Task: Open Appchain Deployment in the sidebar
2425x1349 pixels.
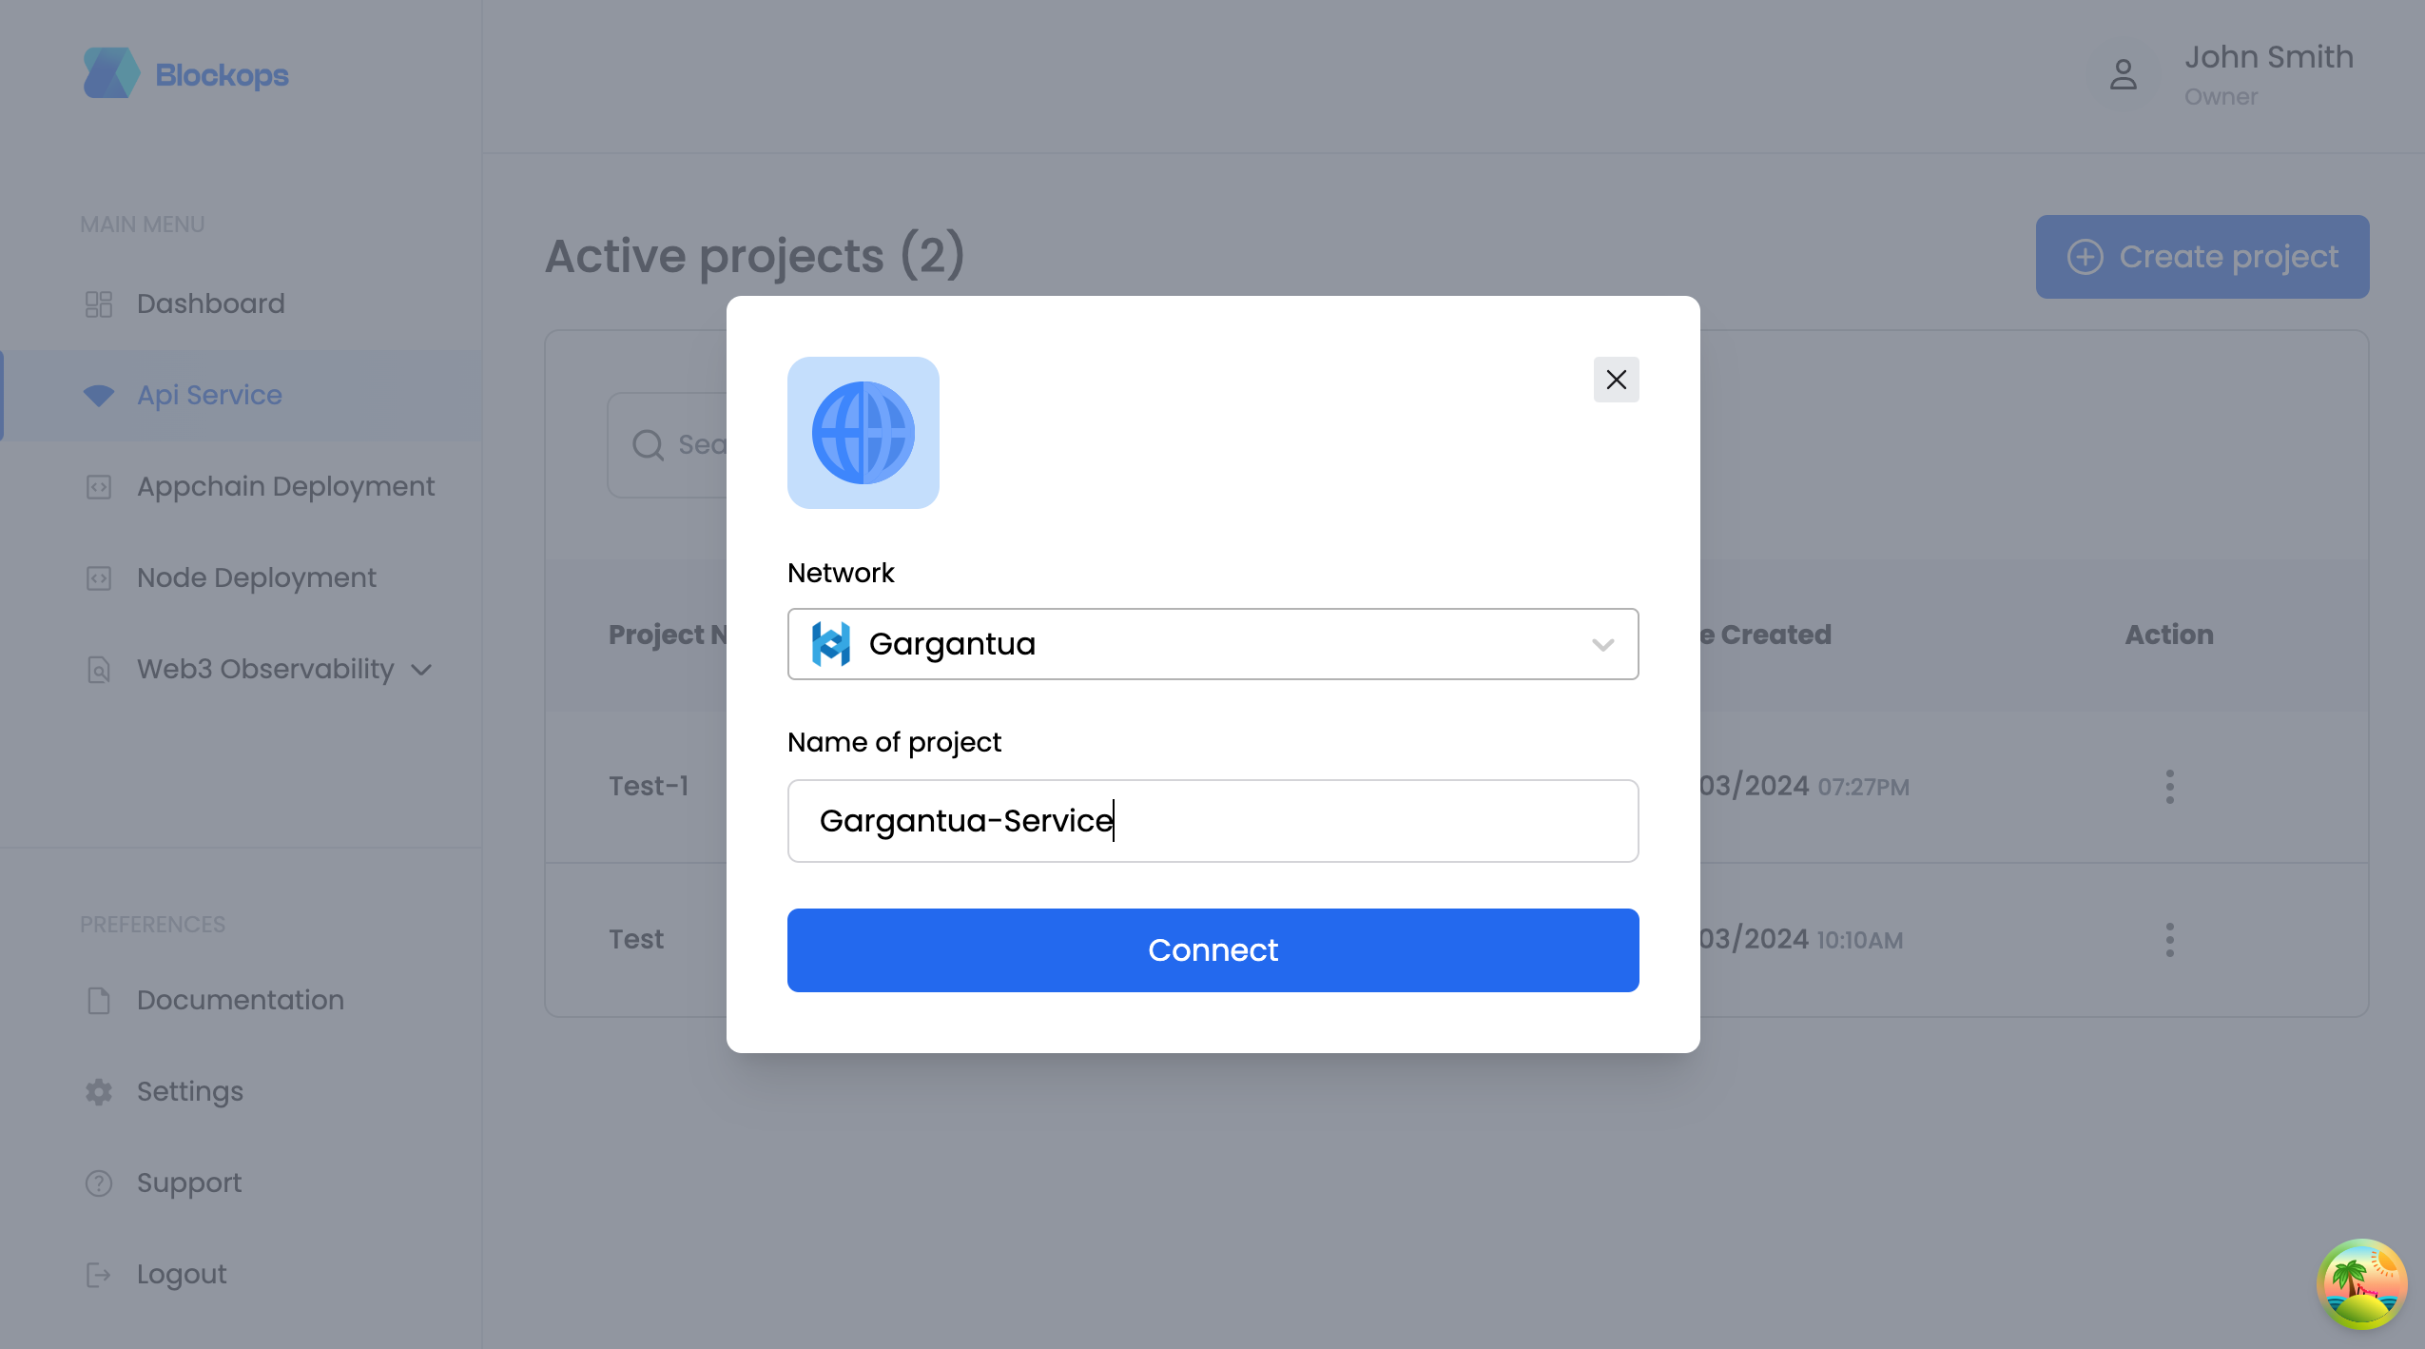Action: pyautogui.click(x=285, y=486)
